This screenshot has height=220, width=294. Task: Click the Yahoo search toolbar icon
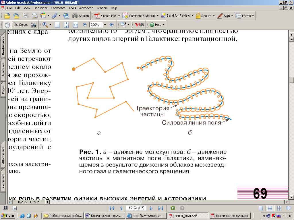140,25
